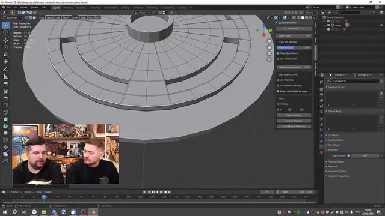Switch viewport shading to wireframe

click(x=299, y=17)
